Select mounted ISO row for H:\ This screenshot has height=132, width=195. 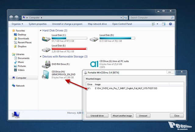[135, 88]
